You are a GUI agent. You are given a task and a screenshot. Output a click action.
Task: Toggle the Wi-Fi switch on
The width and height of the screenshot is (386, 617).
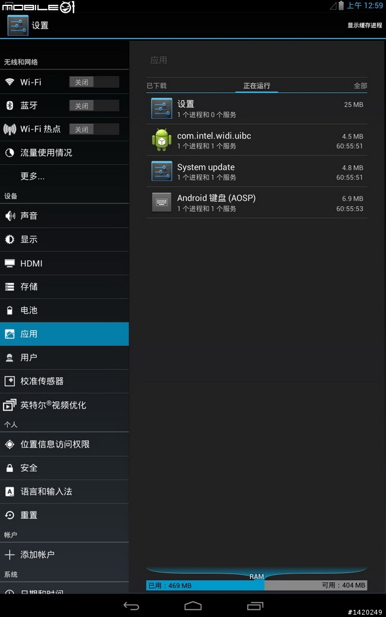[x=94, y=82]
